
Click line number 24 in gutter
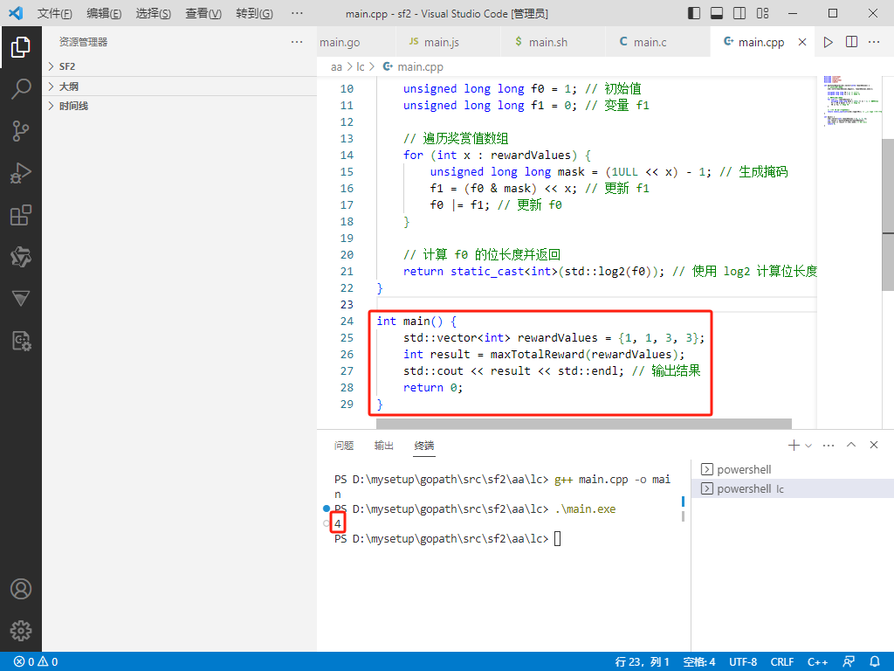347,322
